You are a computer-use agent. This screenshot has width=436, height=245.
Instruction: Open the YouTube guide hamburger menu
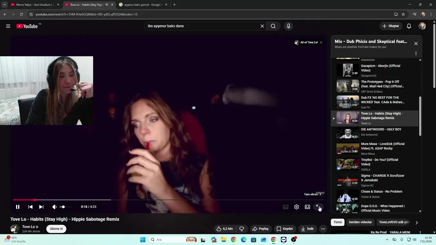click(x=8, y=26)
